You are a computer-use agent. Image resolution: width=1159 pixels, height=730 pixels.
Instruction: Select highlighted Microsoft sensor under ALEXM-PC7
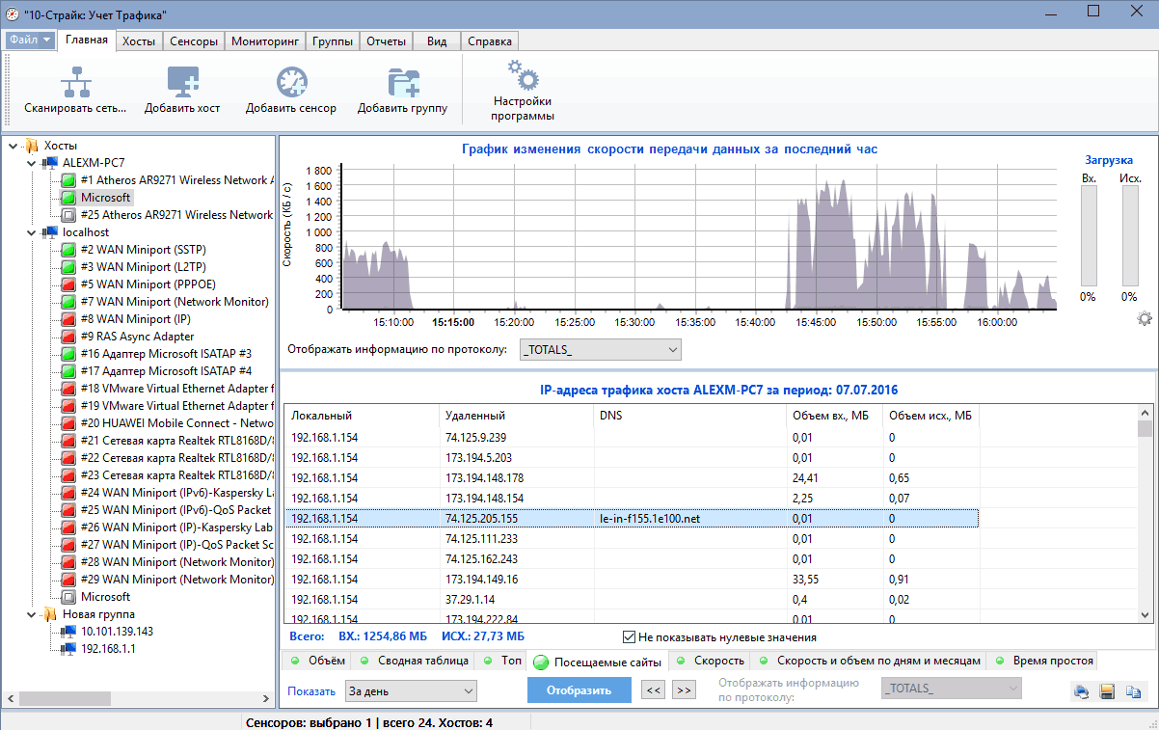tap(105, 198)
